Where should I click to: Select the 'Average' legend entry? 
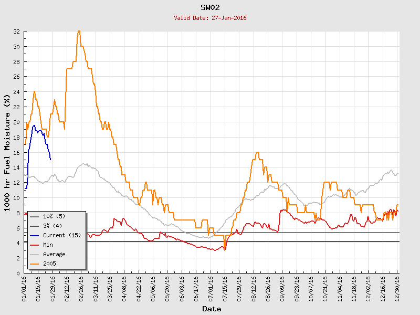tap(54, 254)
